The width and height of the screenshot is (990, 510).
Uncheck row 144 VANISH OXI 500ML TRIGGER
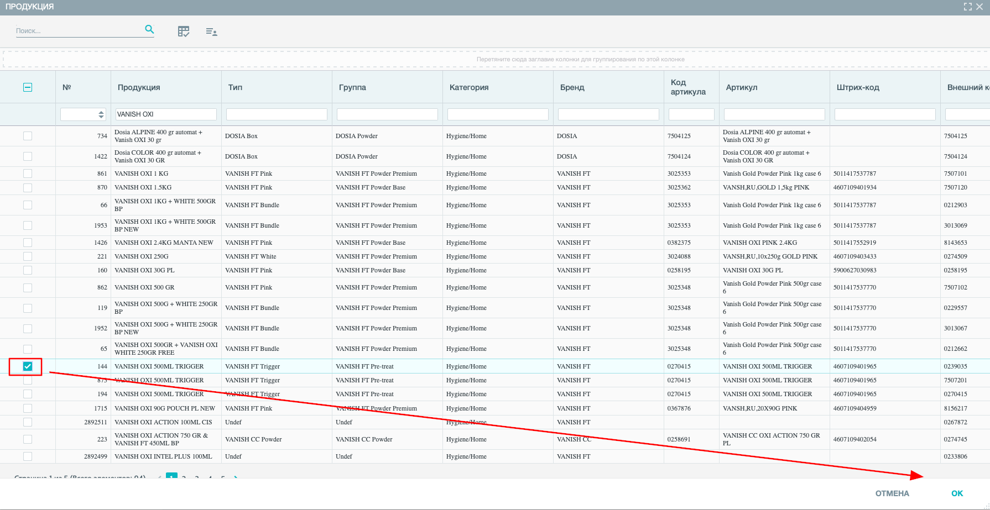(x=28, y=366)
